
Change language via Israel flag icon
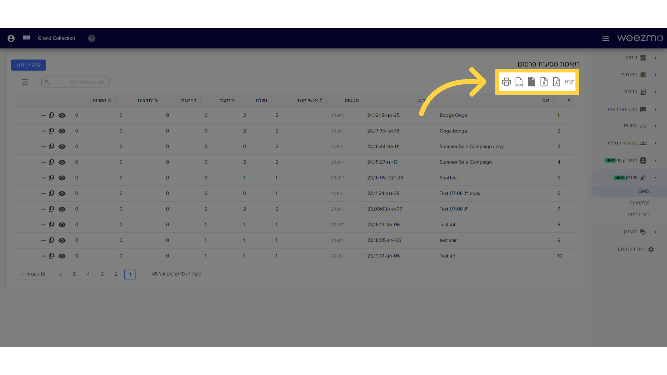(x=26, y=37)
